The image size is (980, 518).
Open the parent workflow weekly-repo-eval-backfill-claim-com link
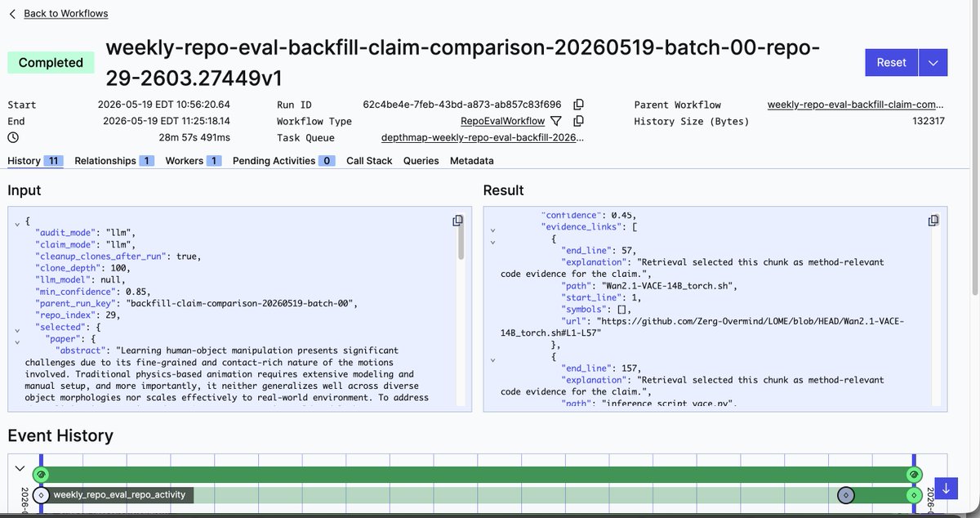pos(856,105)
